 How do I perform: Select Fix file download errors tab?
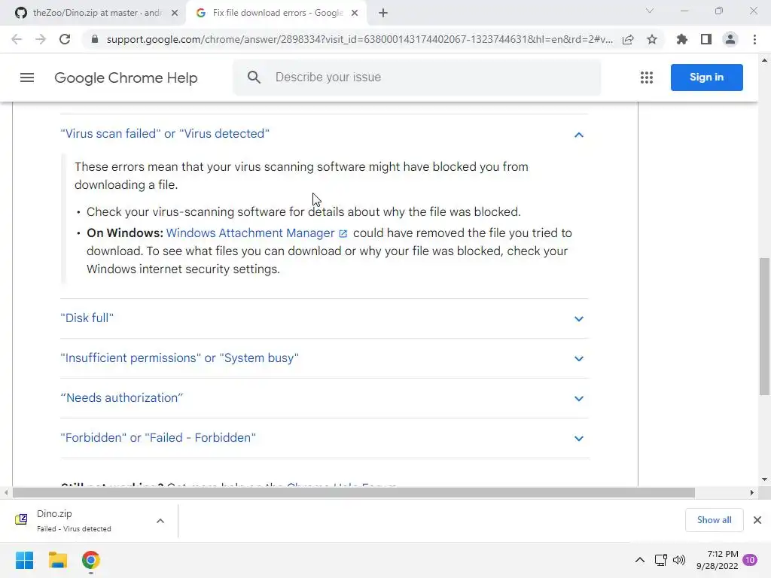[276, 14]
